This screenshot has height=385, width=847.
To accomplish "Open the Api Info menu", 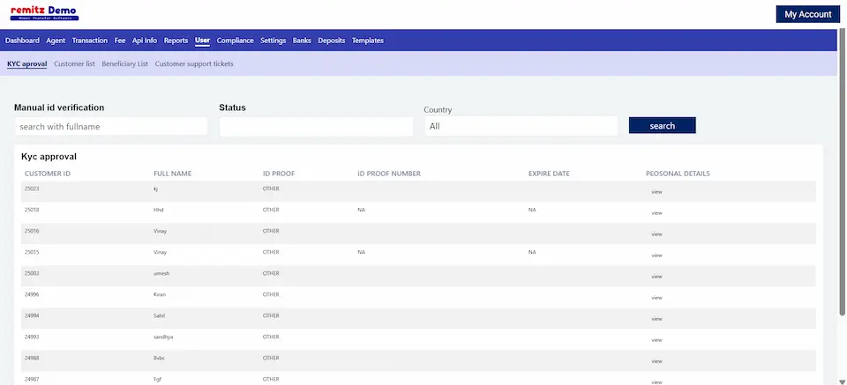I will tap(145, 41).
